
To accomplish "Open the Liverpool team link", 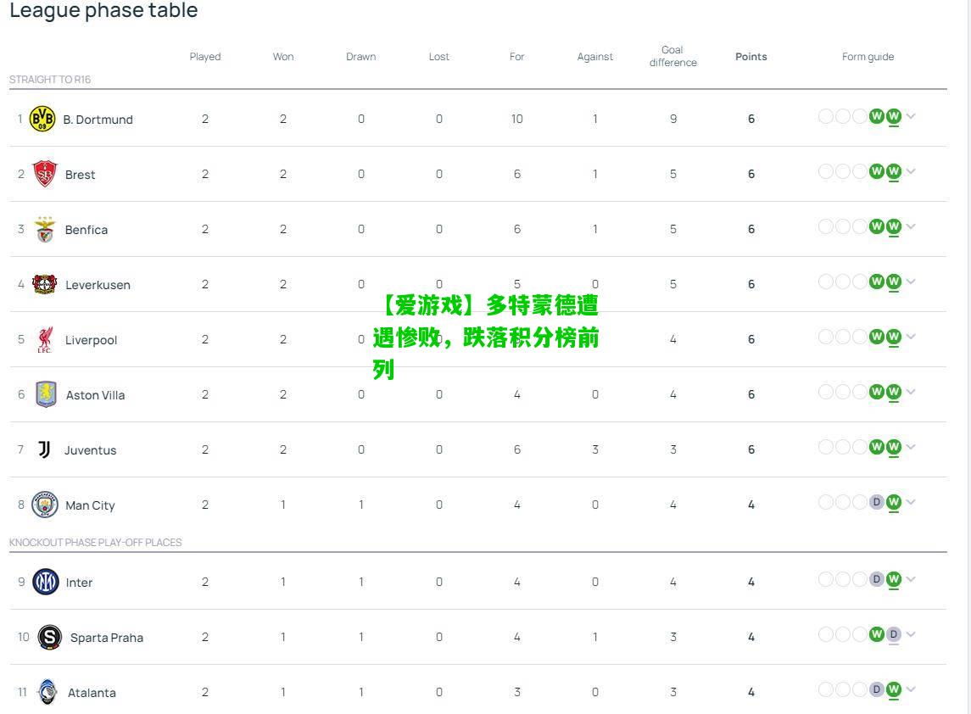I will click(x=91, y=340).
